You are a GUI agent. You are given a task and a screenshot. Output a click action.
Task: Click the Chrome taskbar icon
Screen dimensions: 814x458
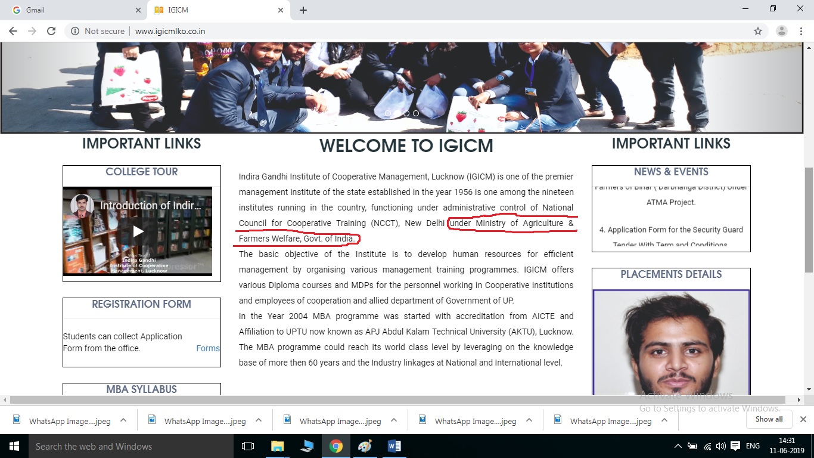[336, 446]
